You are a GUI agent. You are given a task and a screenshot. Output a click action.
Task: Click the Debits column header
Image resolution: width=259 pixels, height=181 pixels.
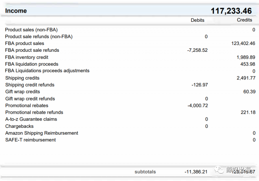(198, 20)
